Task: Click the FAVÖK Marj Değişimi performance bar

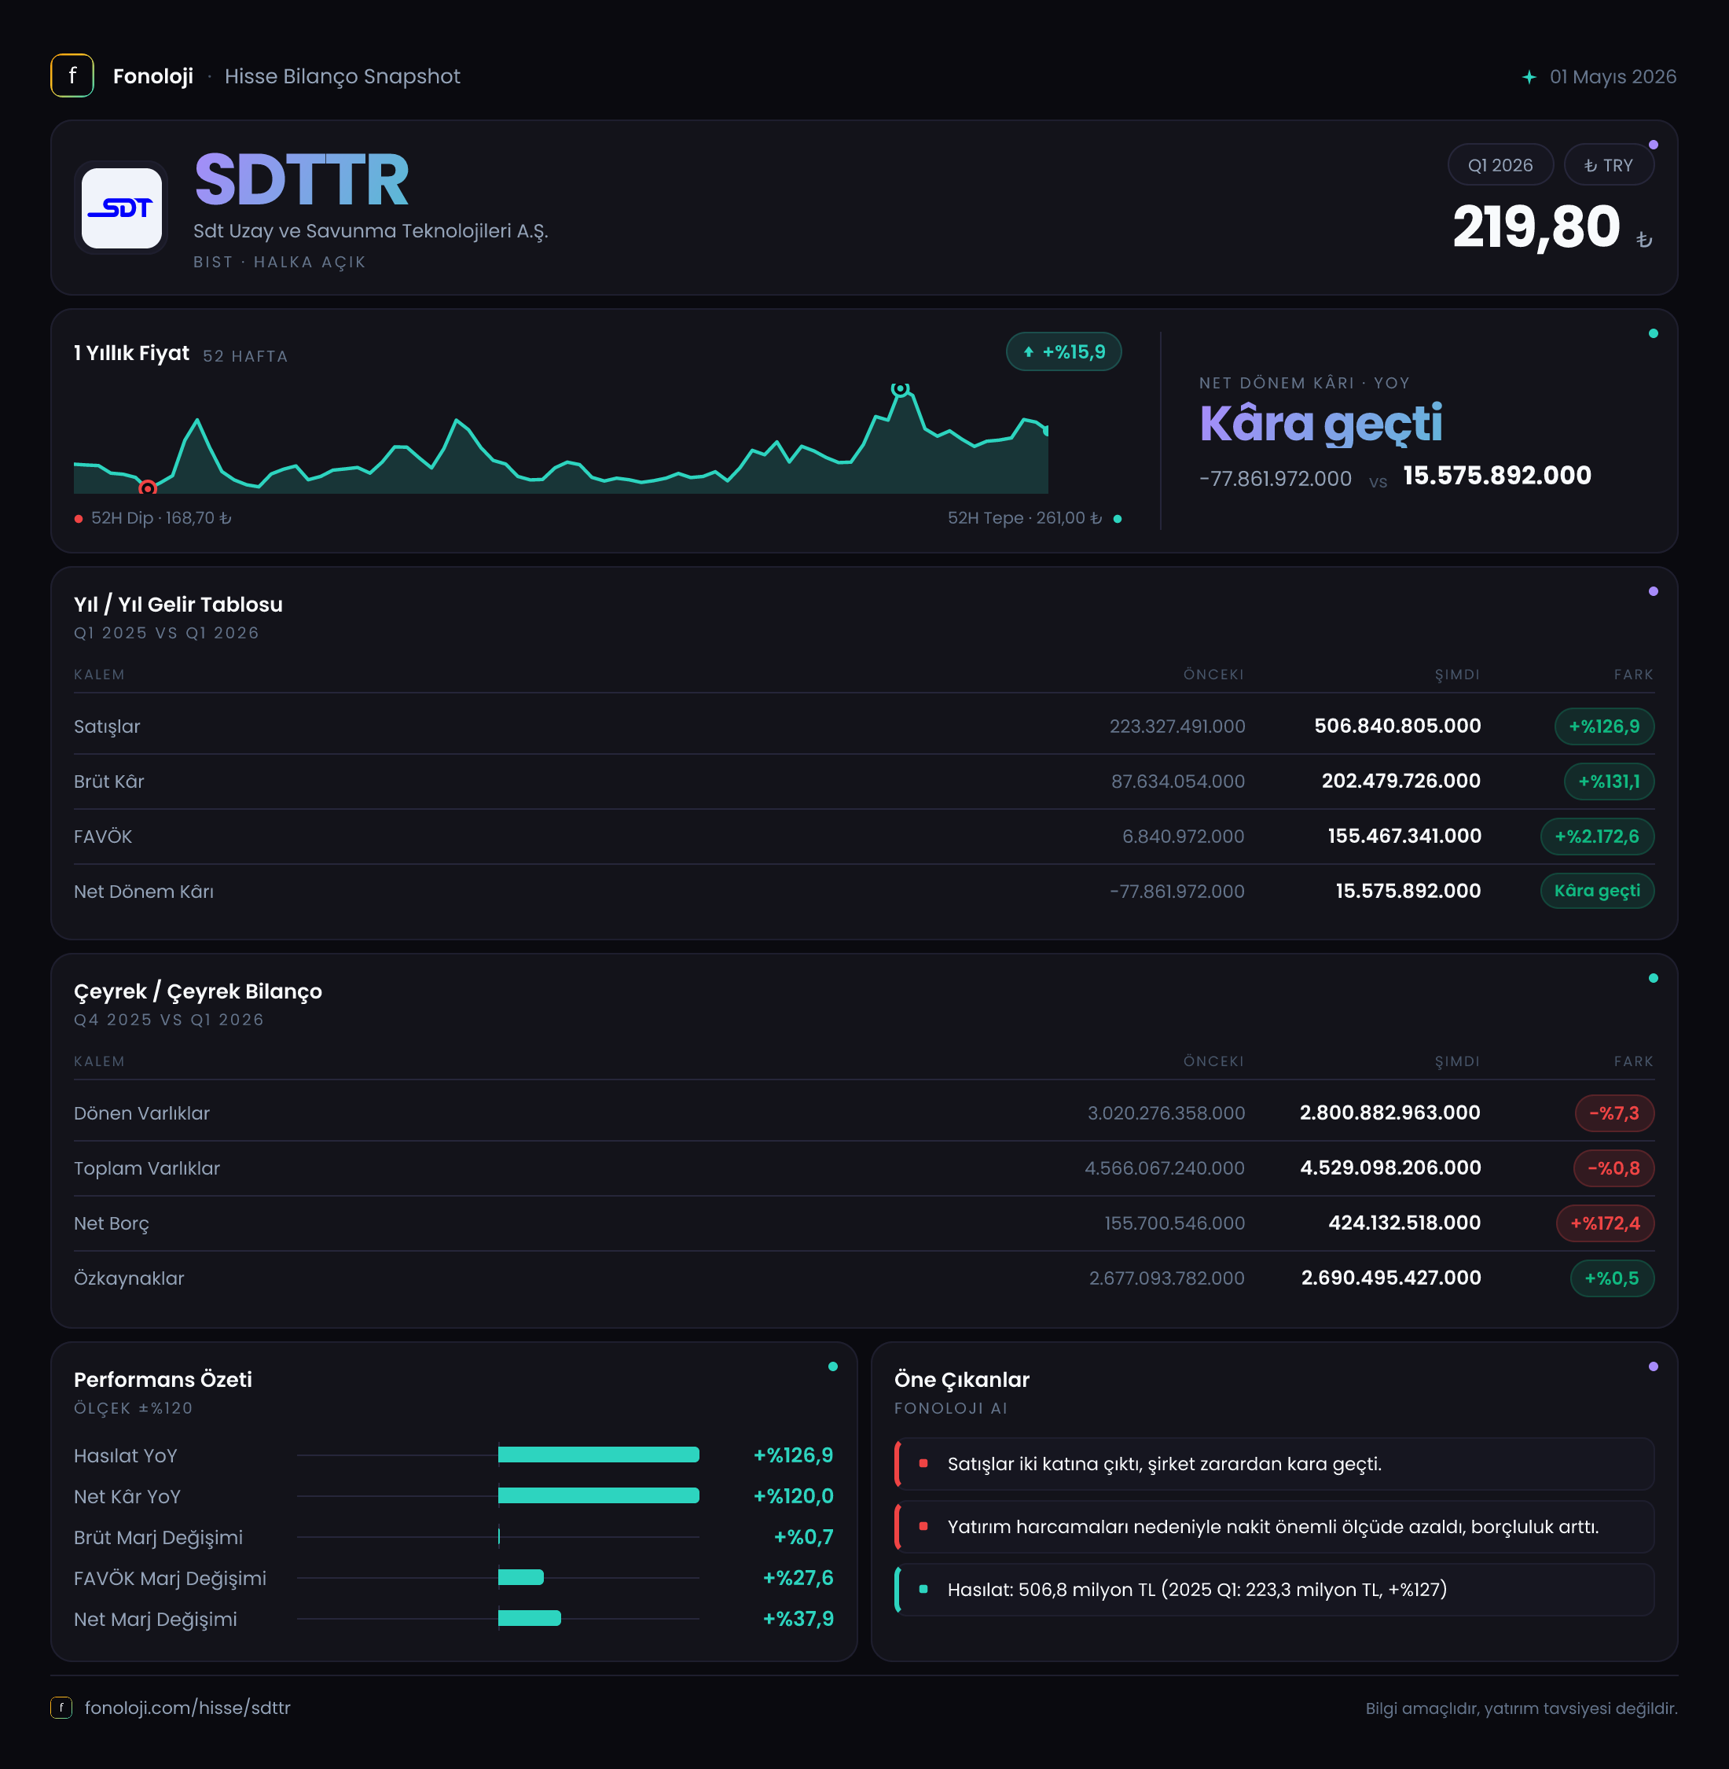Action: coord(520,1577)
